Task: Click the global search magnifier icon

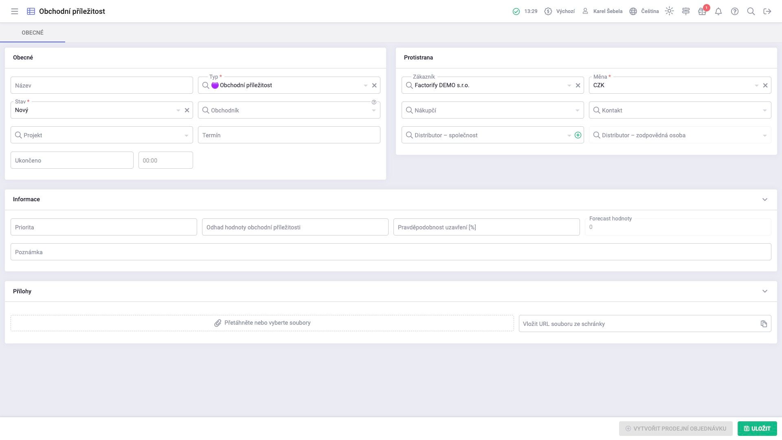Action: [x=751, y=11]
